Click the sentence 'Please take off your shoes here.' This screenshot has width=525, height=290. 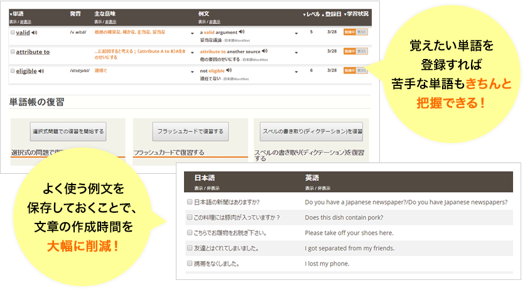[349, 233]
